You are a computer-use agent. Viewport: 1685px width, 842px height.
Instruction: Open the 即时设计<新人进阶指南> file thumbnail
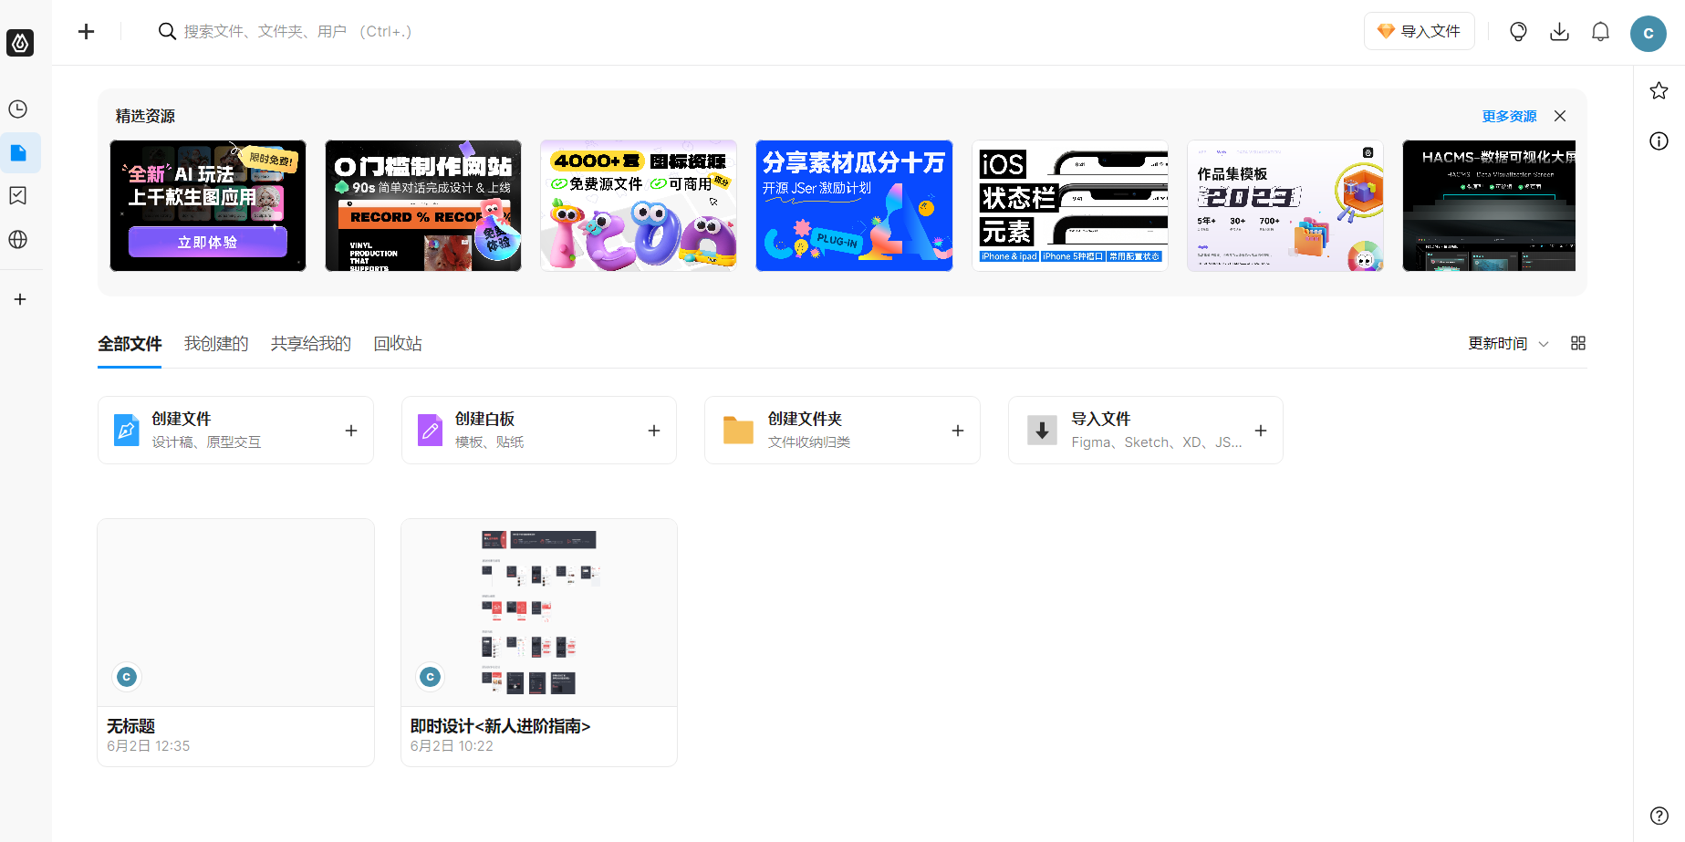click(x=538, y=611)
